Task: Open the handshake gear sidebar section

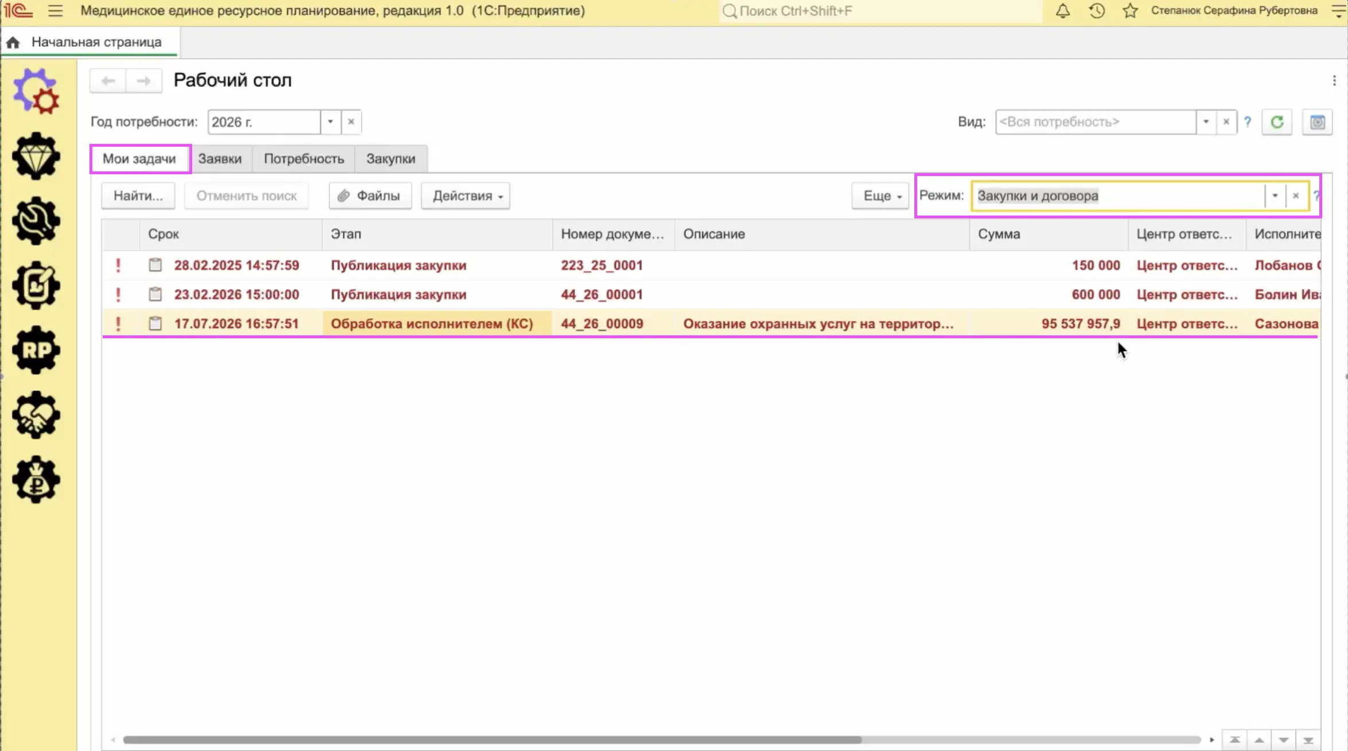Action: 36,415
